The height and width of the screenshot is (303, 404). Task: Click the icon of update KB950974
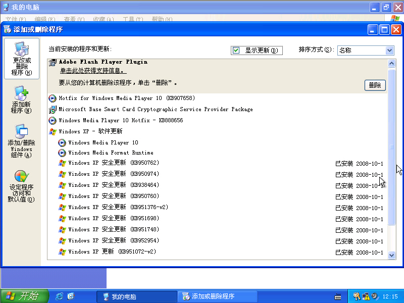click(62, 174)
